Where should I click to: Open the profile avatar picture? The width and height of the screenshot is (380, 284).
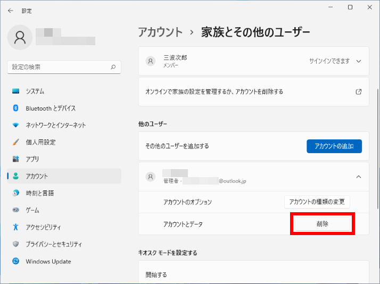pos(20,37)
